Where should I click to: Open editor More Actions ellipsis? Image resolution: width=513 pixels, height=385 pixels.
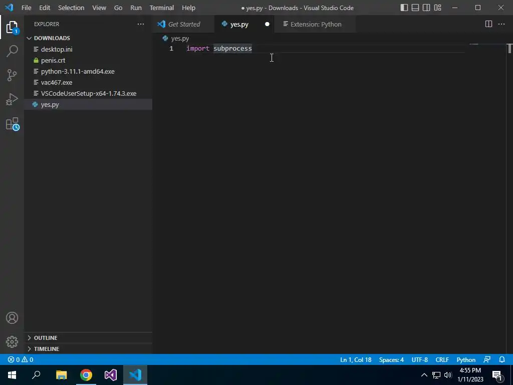501,24
